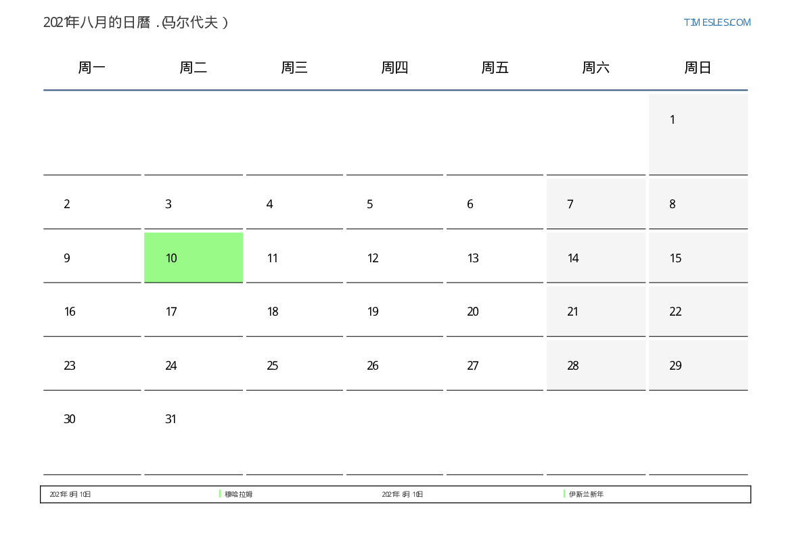Select day 2 in the calendar

(92, 203)
